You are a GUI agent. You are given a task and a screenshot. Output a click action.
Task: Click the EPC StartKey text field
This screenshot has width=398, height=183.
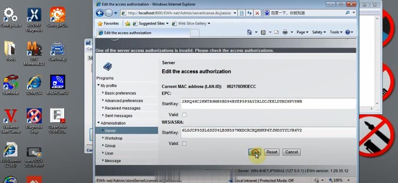268,103
